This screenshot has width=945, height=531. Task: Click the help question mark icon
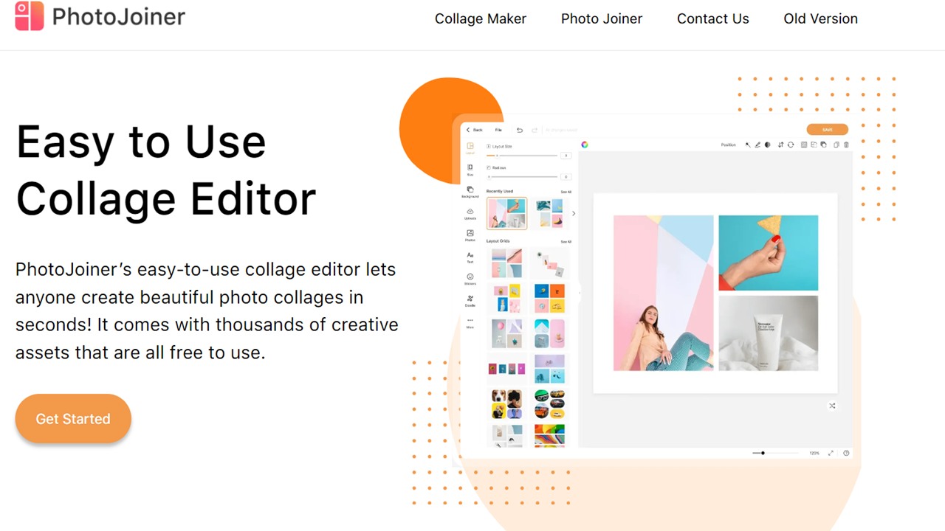(846, 453)
